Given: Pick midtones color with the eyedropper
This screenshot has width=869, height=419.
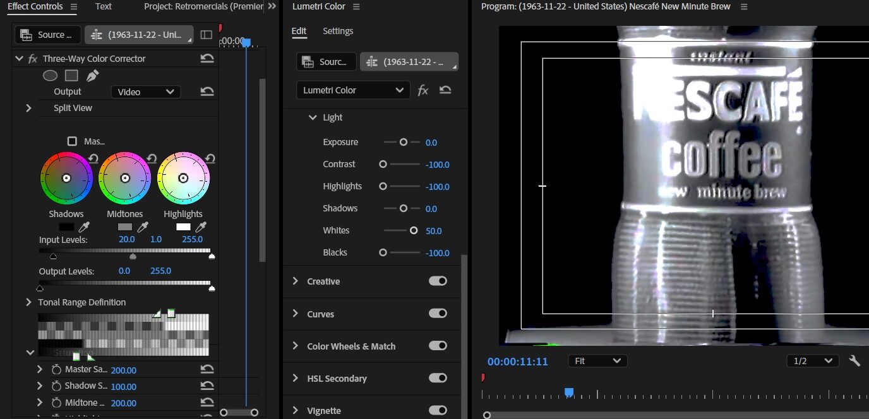Looking at the screenshot, I should click(143, 227).
